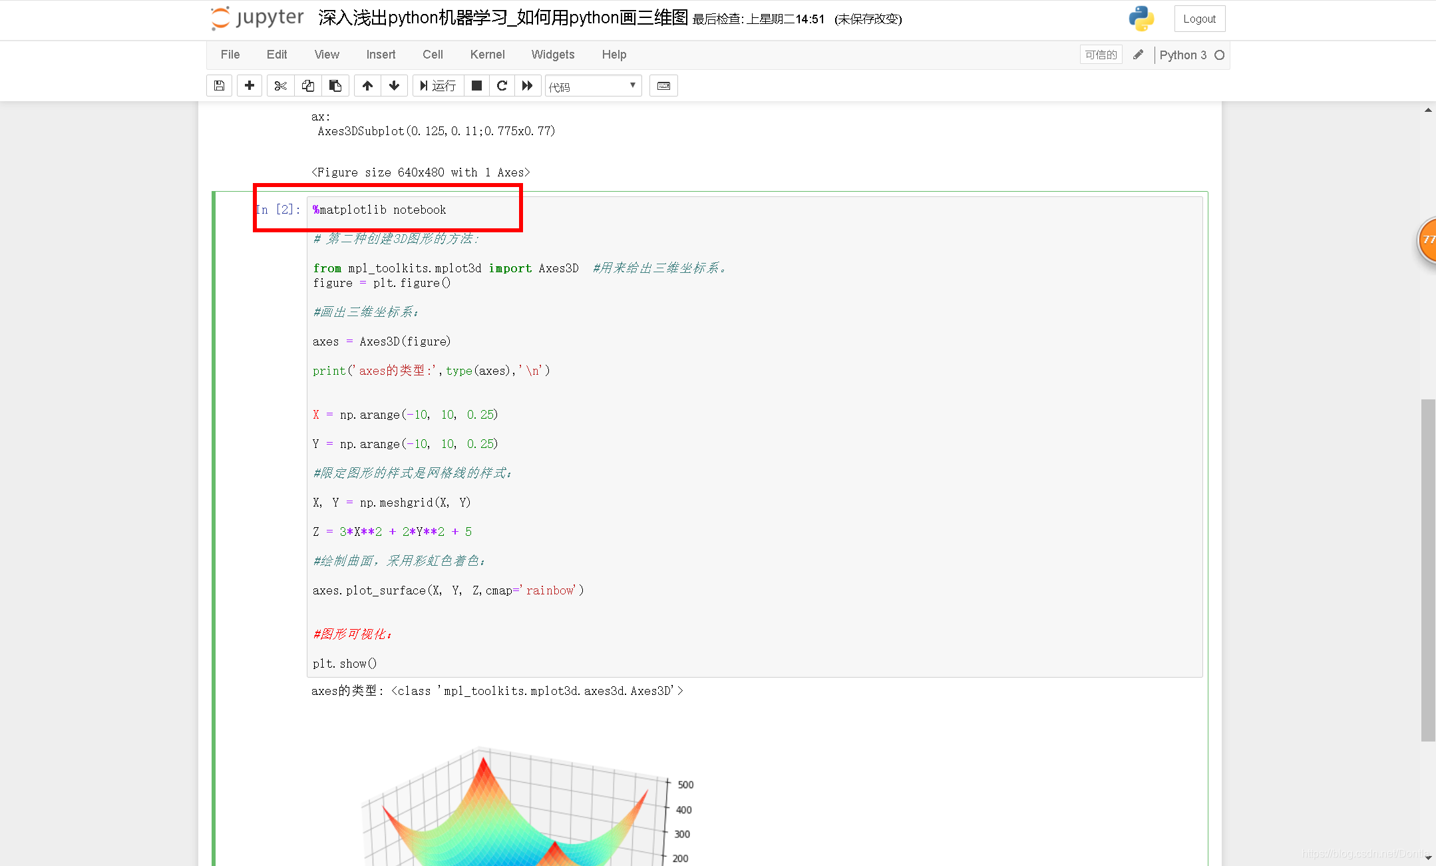This screenshot has height=866, width=1436.
Task: Click the notebook edit-mode pencil indicator
Action: (x=1138, y=55)
